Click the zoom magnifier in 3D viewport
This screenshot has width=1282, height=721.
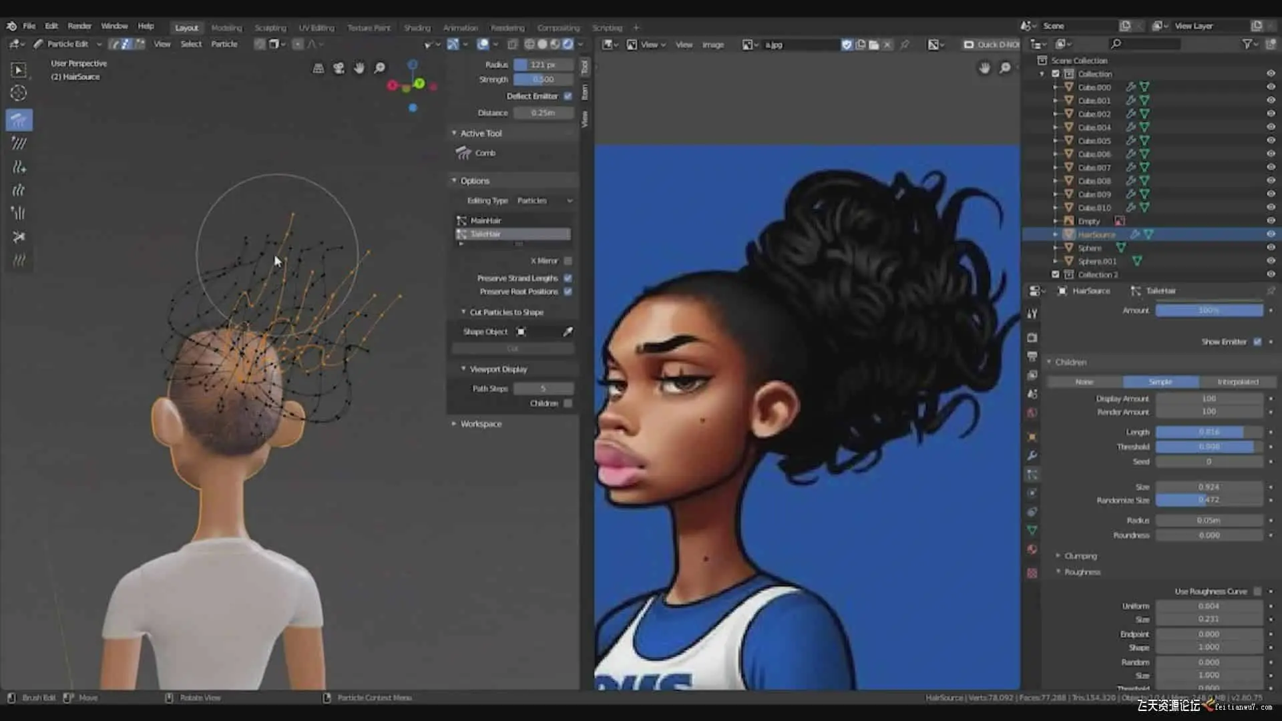point(379,68)
